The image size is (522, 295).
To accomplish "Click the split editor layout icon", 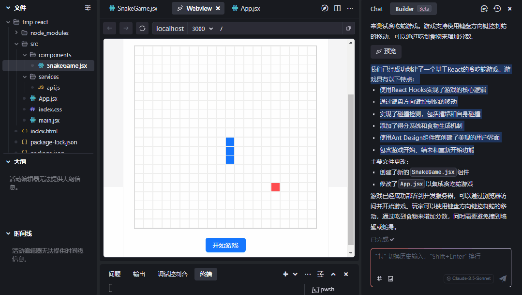I will [337, 8].
